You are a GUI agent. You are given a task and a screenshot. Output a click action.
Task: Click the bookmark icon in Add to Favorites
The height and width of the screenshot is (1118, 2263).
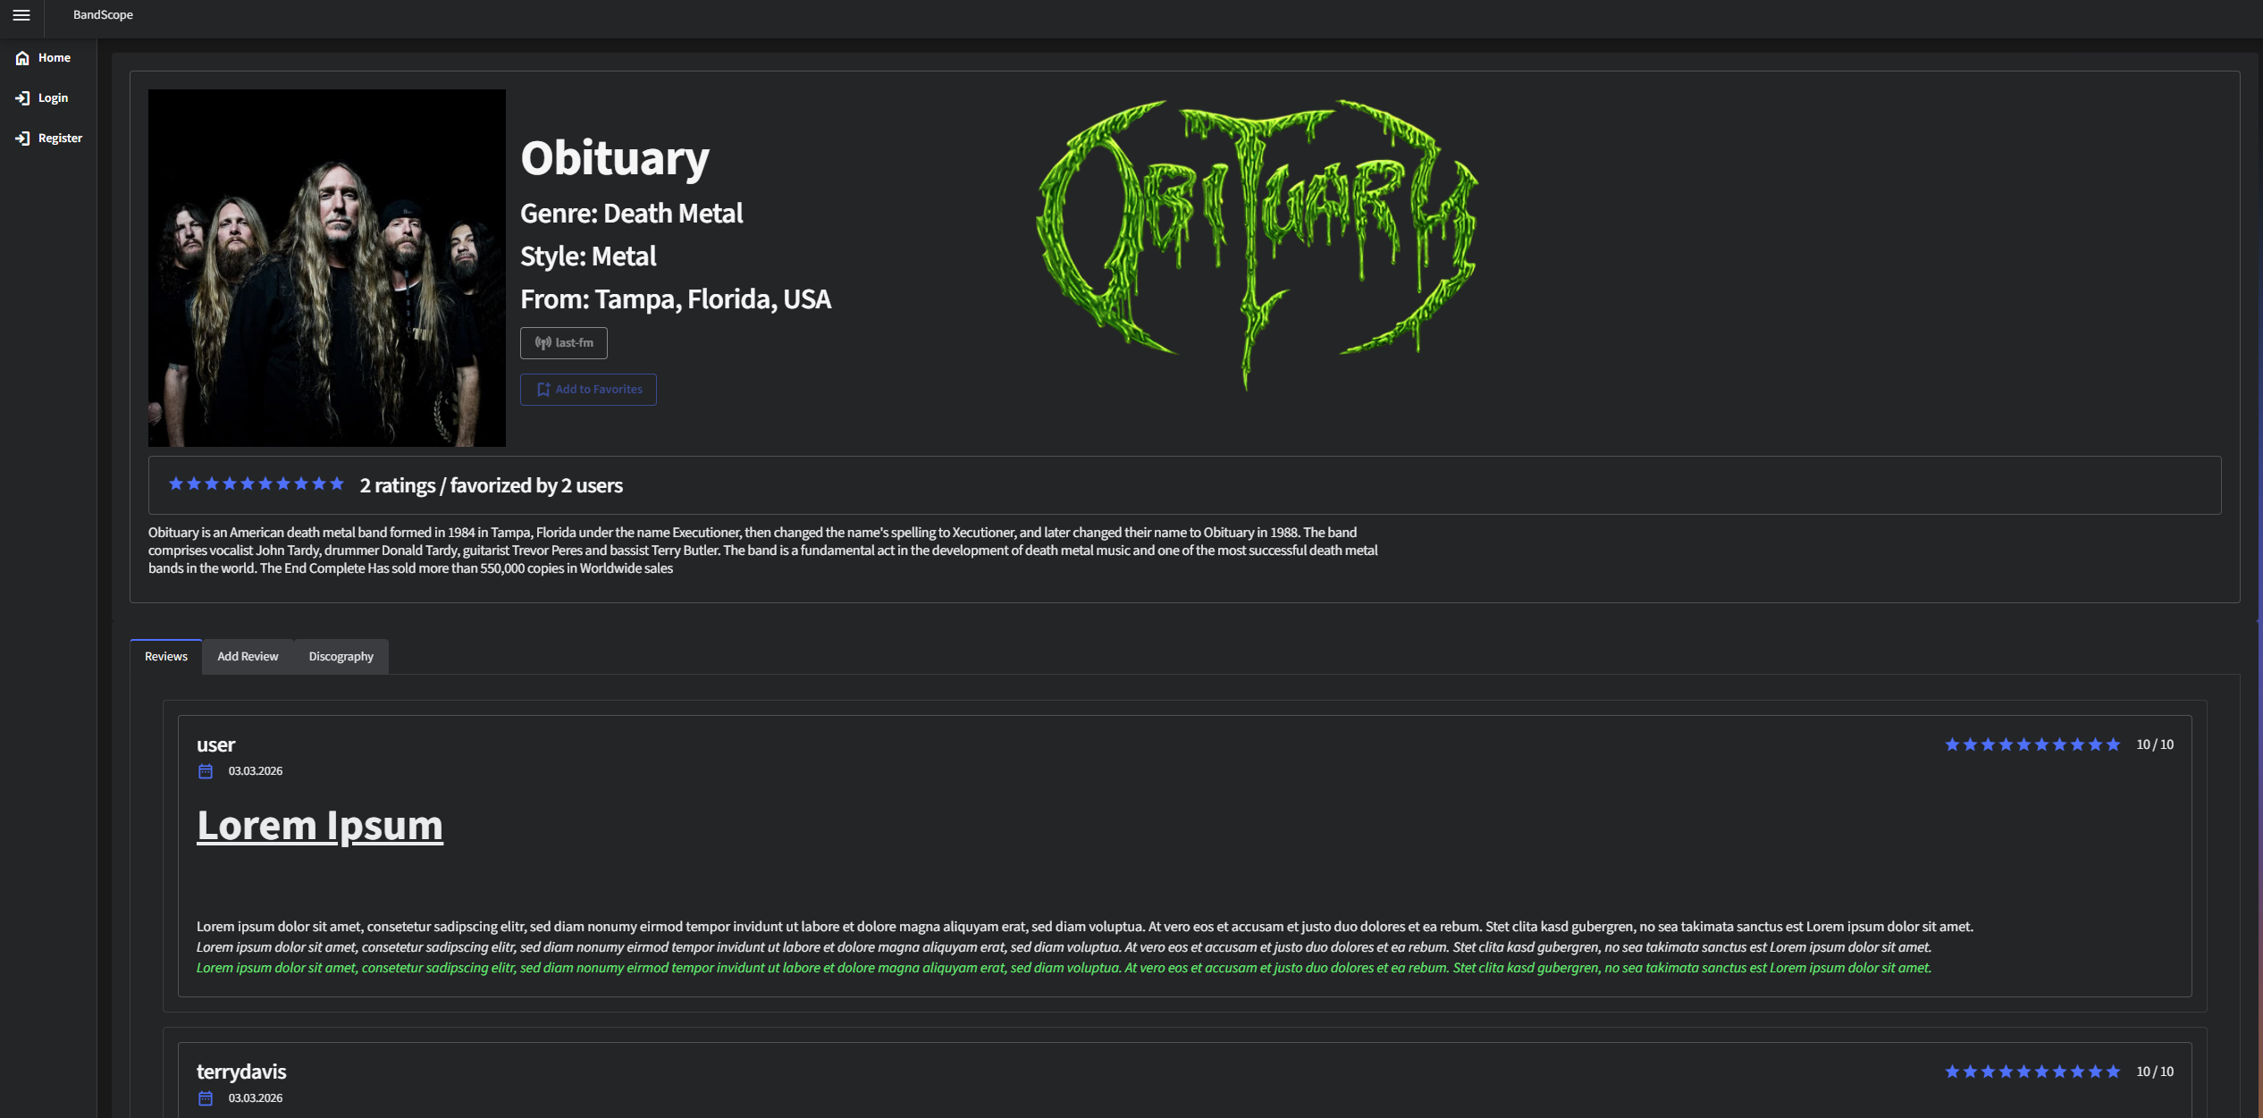click(543, 390)
